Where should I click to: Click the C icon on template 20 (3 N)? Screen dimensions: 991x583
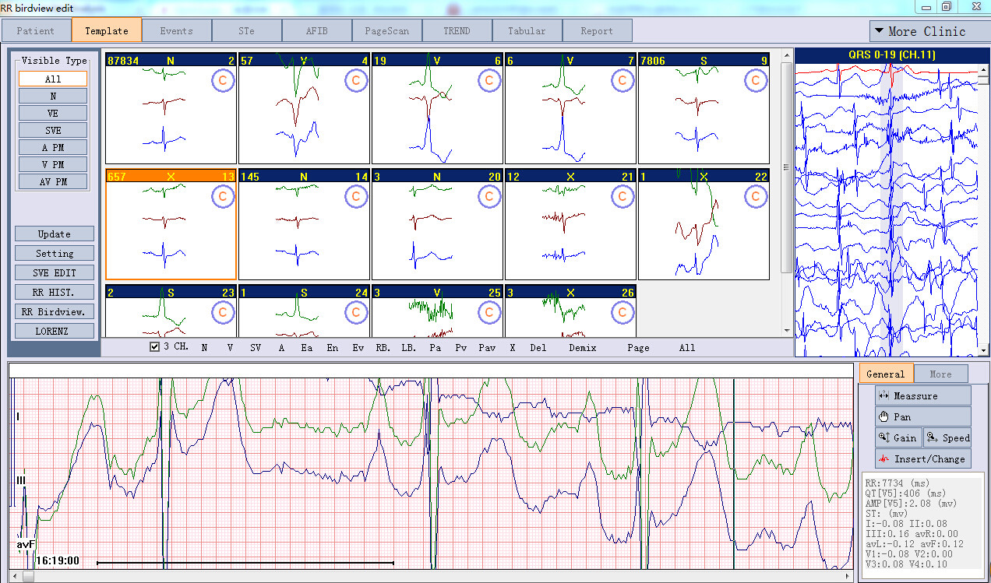pos(489,197)
